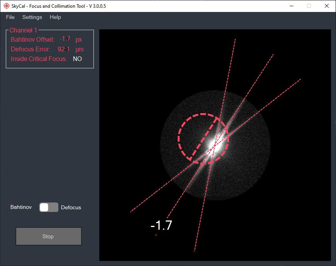Viewport: 336px width, 266px height.
Task: Click the Channel 1 group header
Action: pos(24,30)
